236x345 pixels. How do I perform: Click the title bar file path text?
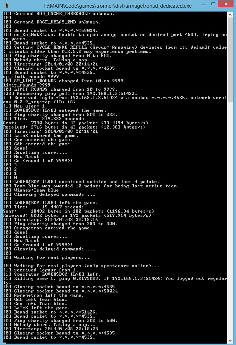118,6
